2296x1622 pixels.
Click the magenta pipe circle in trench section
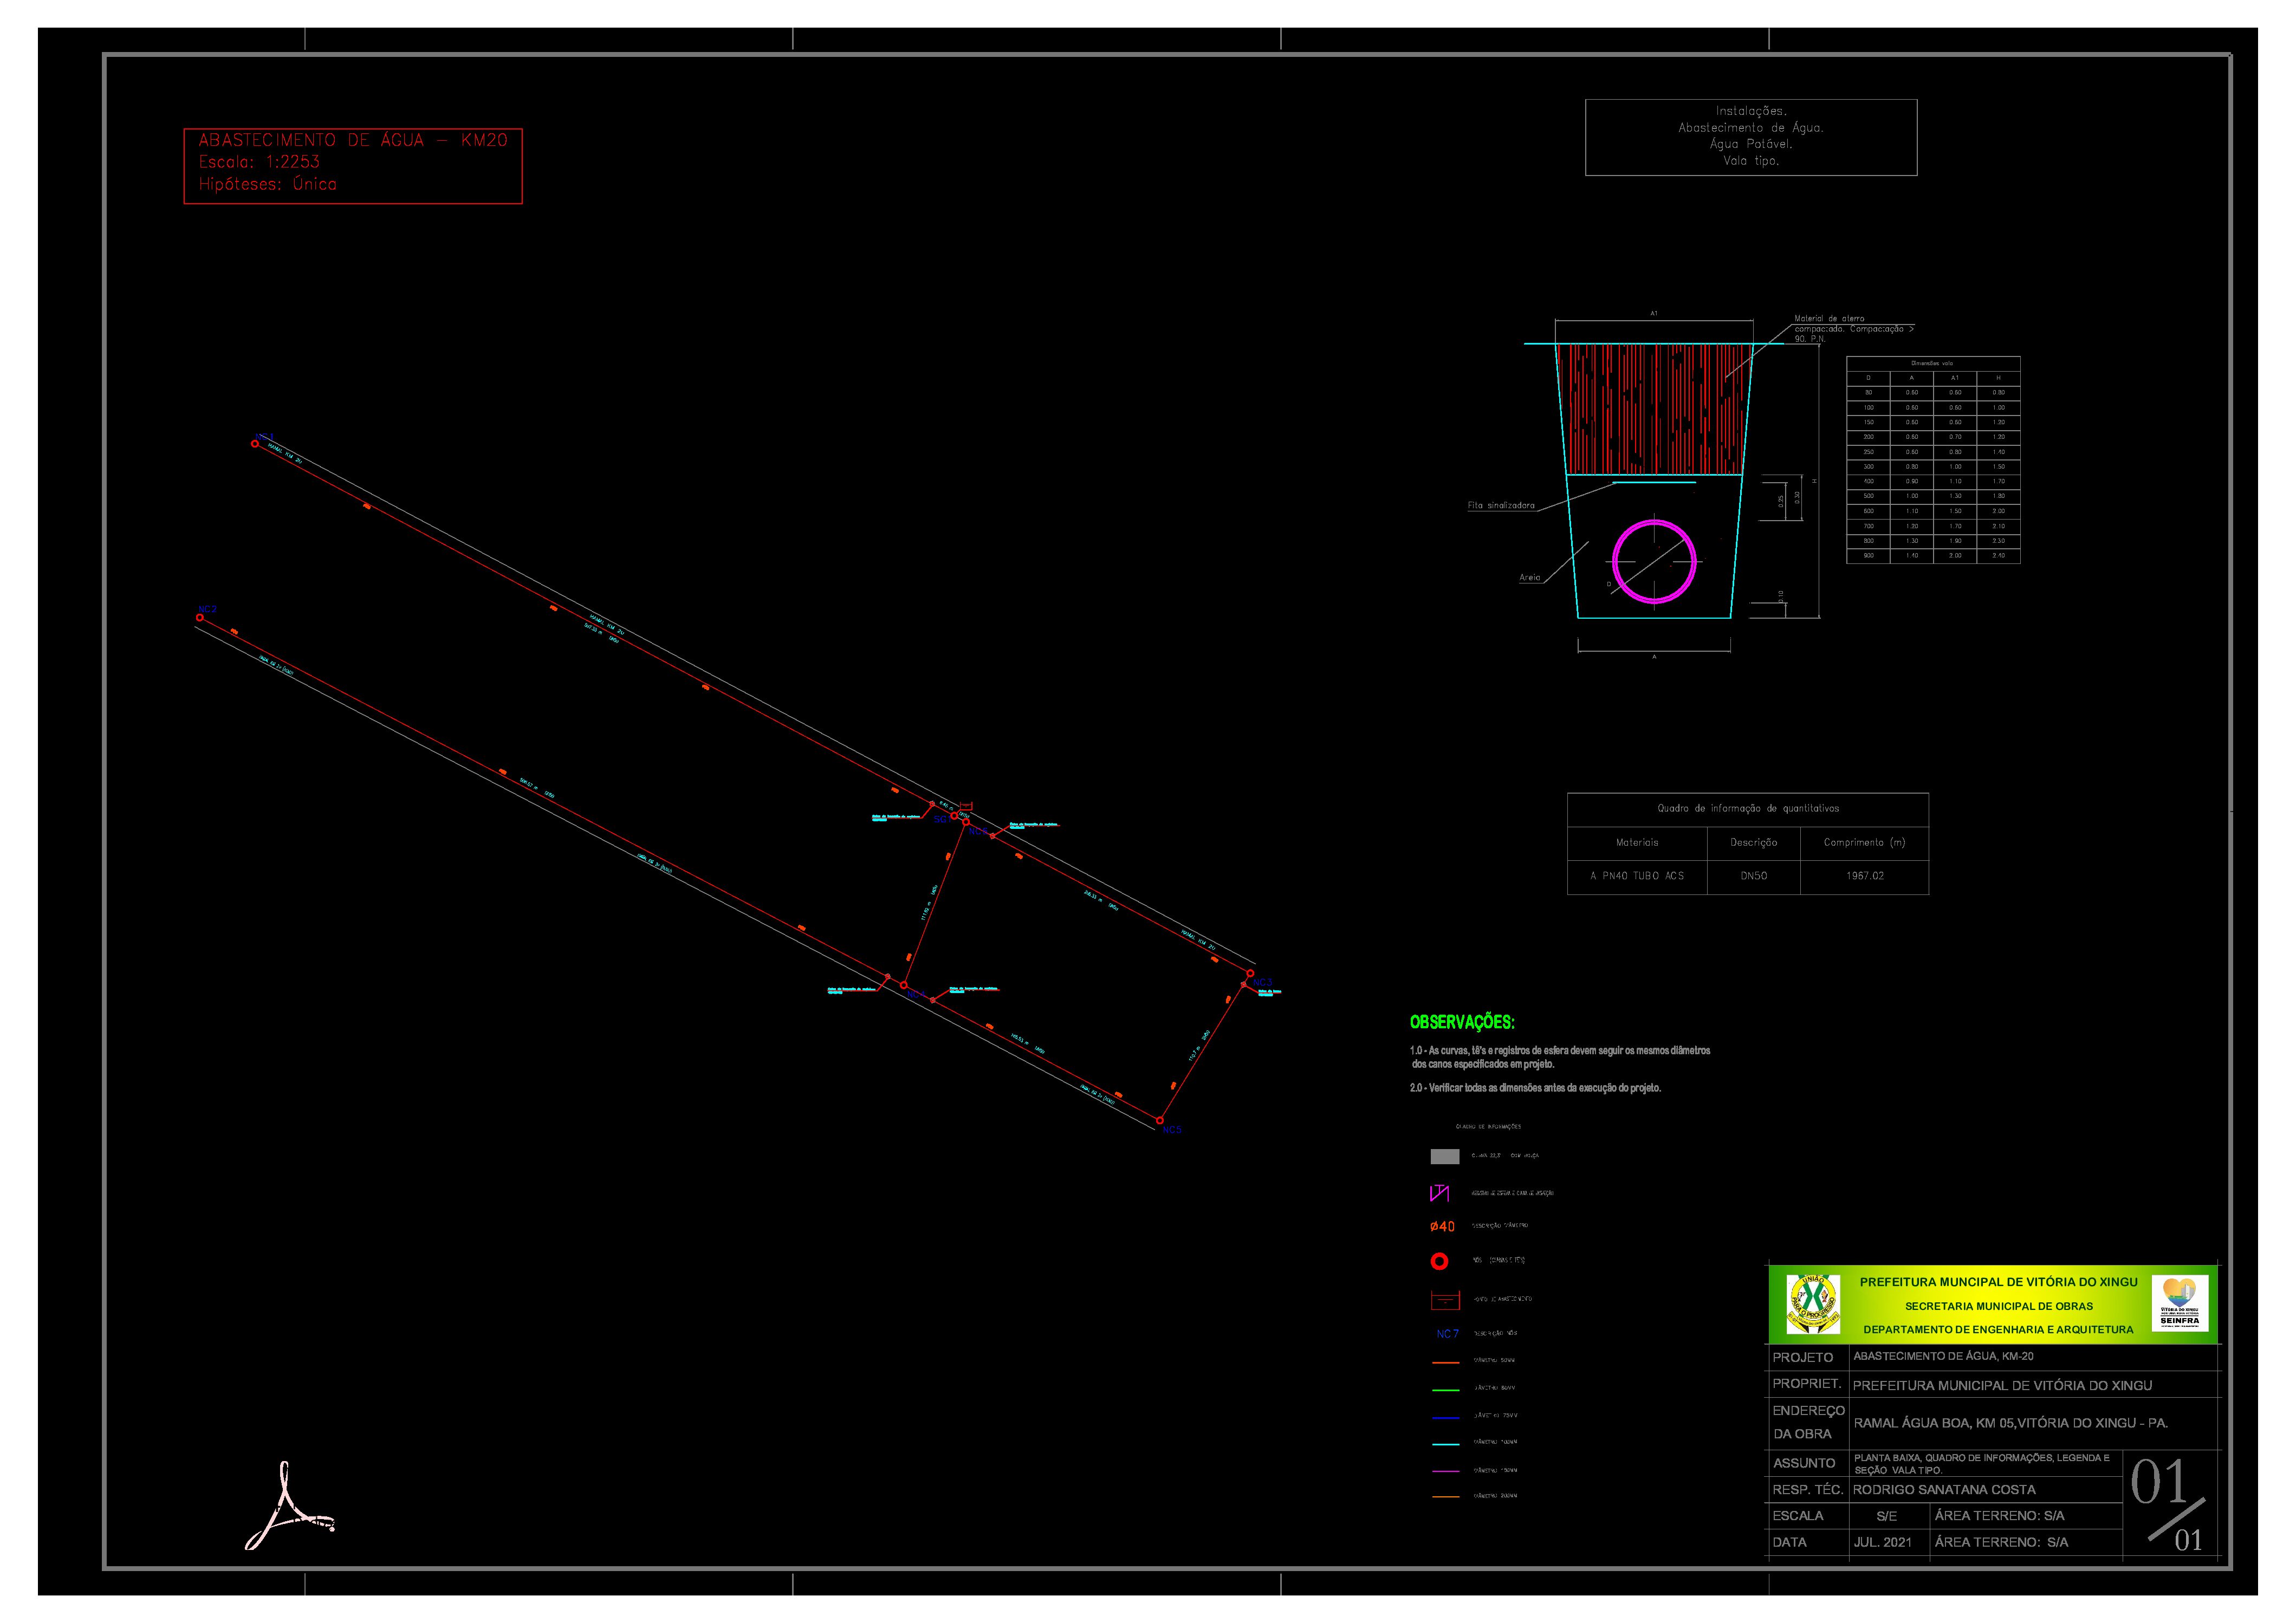pyautogui.click(x=1654, y=561)
